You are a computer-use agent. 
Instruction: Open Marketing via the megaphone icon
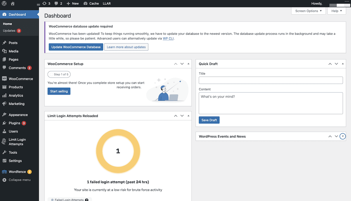pos(4,104)
